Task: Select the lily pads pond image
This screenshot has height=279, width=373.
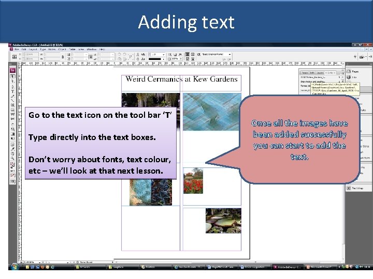Action: [x=223, y=221]
